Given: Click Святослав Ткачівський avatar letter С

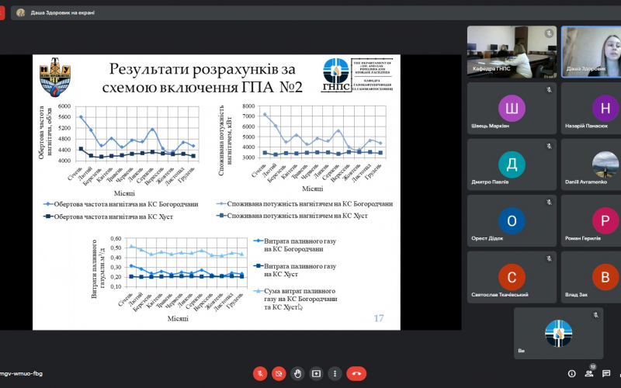Looking at the screenshot, I should (512, 277).
